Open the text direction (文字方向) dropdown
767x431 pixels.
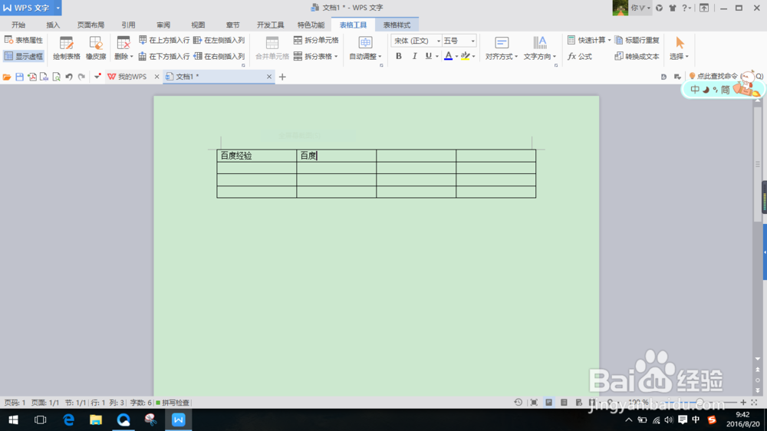[x=539, y=48]
